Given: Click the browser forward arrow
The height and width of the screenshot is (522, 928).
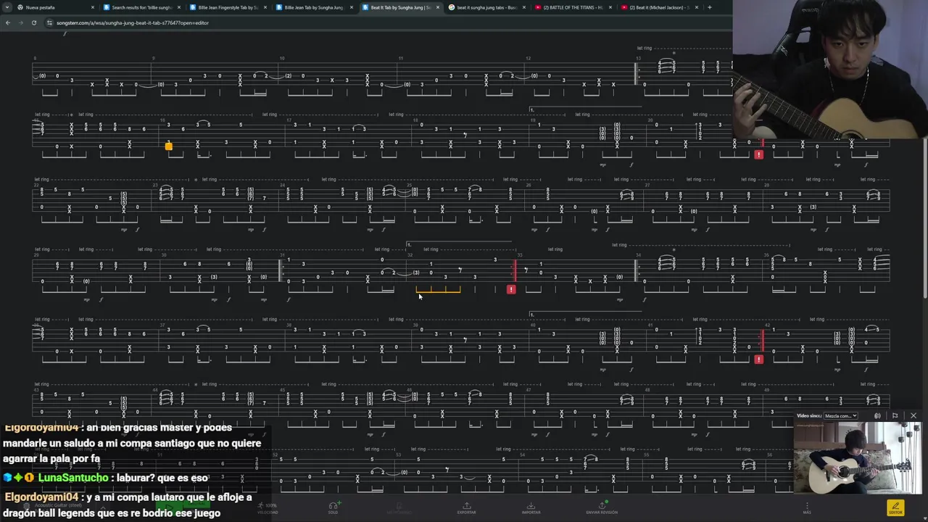Looking at the screenshot, I should 20,22.
